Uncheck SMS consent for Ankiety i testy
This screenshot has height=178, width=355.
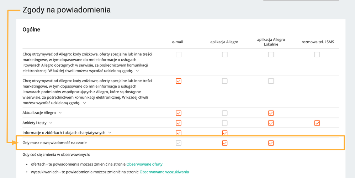click(317, 123)
